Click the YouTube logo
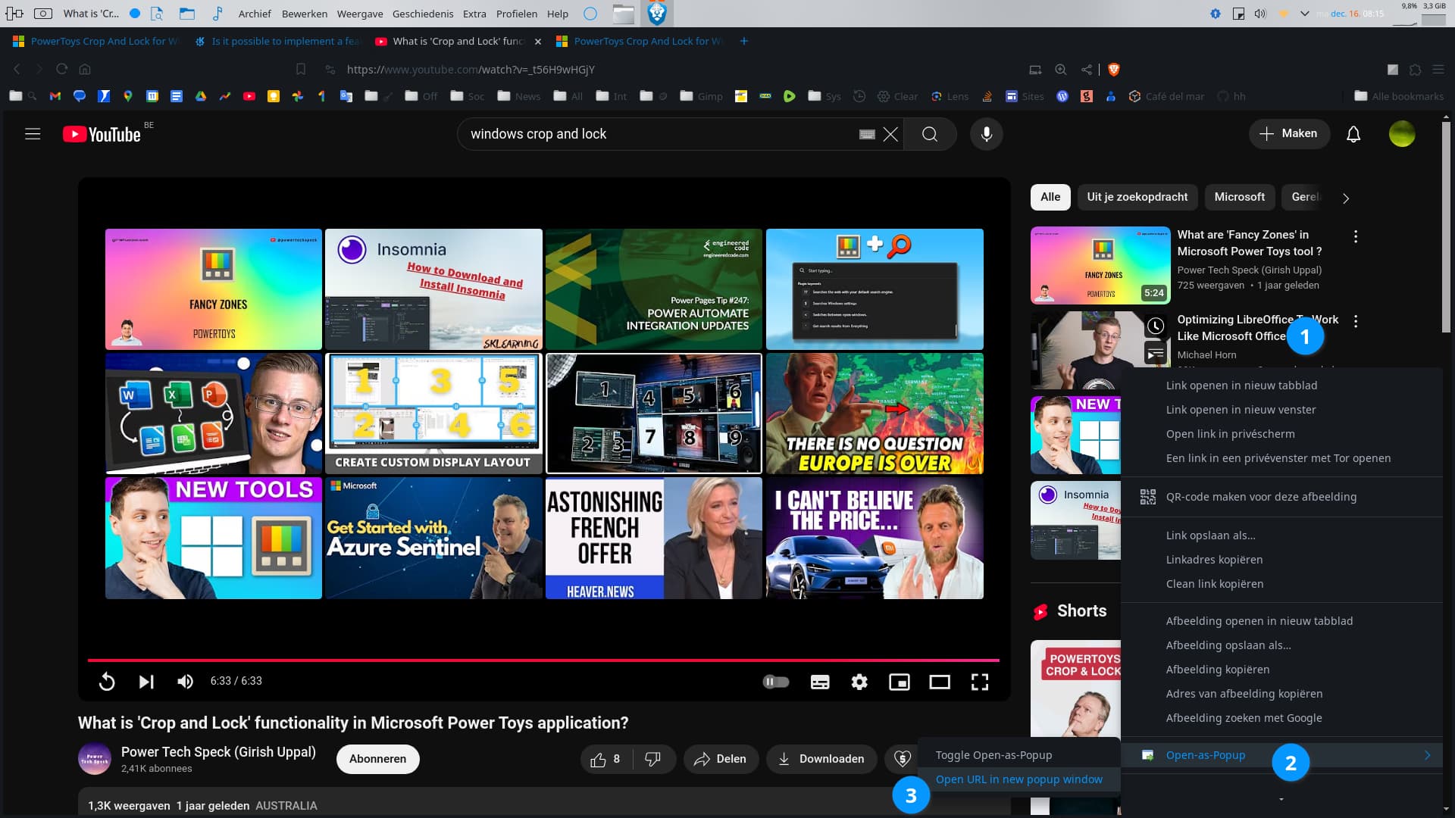 coord(102,134)
